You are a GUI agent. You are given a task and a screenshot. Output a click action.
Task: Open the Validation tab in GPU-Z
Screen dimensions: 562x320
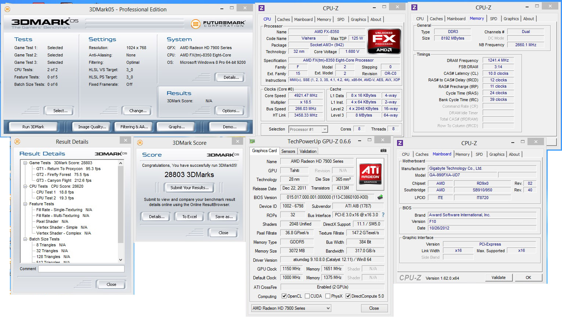pyautogui.click(x=308, y=151)
